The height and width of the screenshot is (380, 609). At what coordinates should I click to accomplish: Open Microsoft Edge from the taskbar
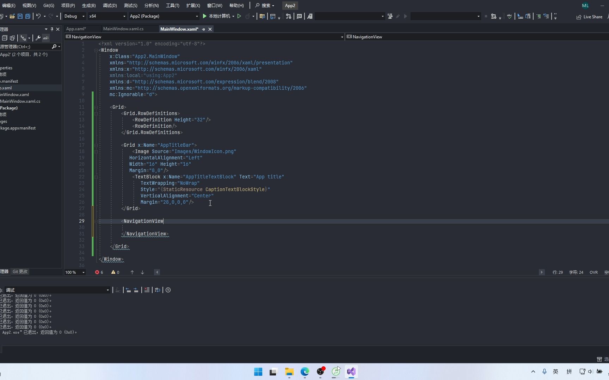coord(305,372)
